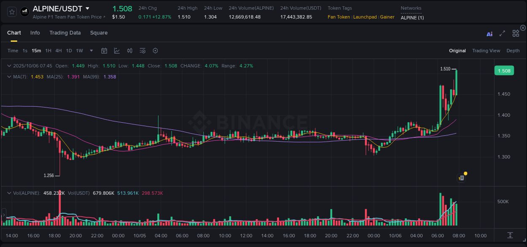Screen dimensions: 527x247
Task: Select the line chart style icon
Action: coord(117,51)
